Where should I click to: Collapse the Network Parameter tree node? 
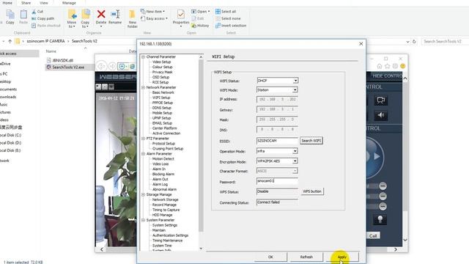click(x=143, y=87)
